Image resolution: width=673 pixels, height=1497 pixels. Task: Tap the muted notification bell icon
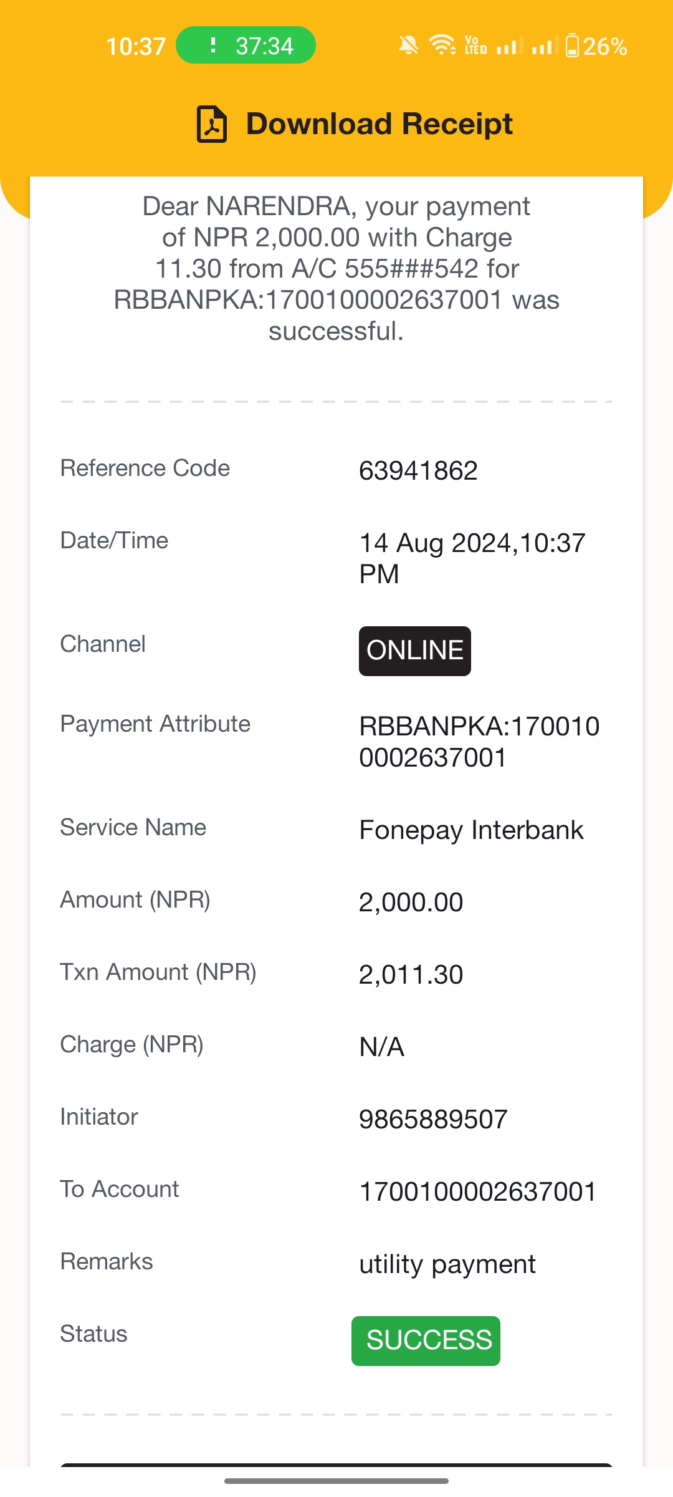point(409,46)
